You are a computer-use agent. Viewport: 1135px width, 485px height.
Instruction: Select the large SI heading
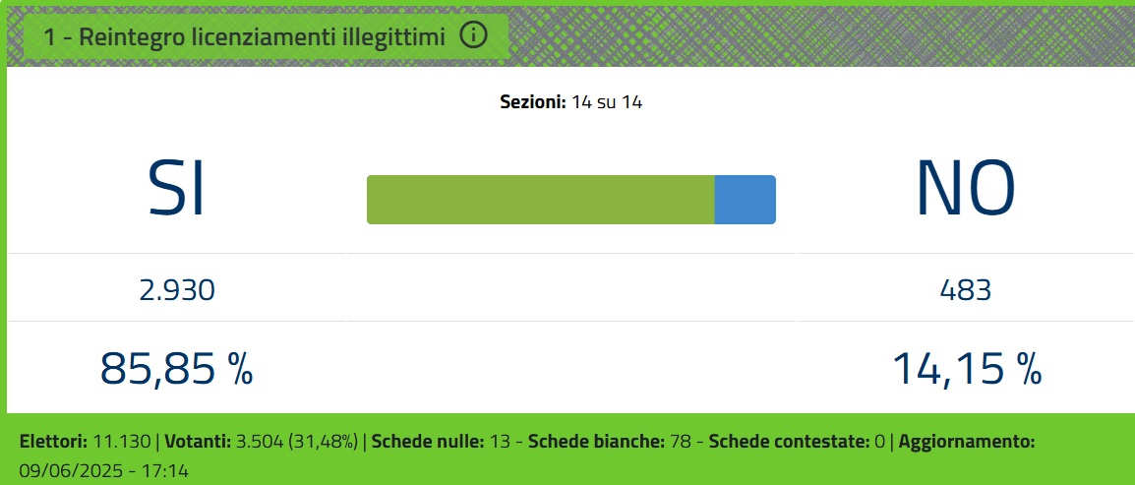[x=177, y=190]
